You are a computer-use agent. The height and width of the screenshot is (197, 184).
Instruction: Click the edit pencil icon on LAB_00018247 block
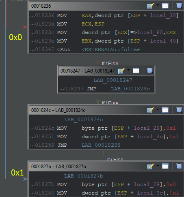(121, 71)
